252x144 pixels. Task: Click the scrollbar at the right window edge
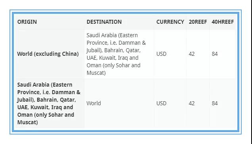251,72
